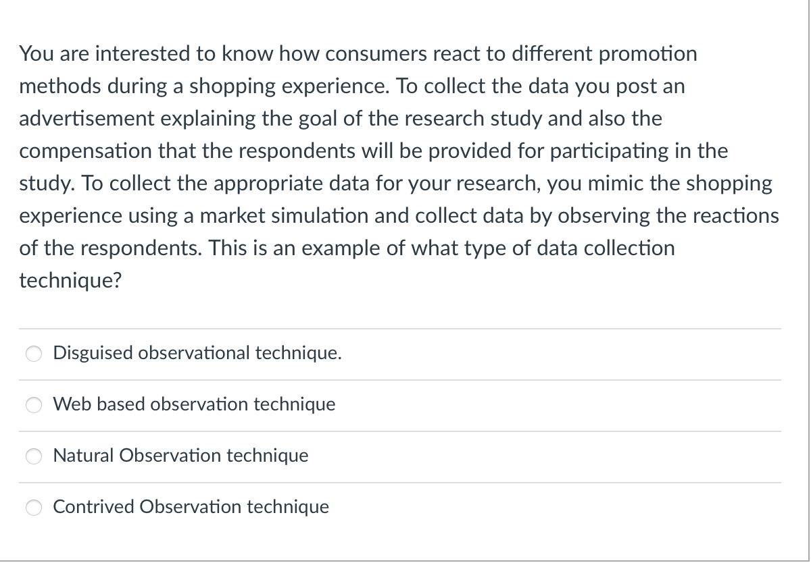Click the Natural Observation technique label text
Viewport: 811px width, 563px height.
(180, 456)
